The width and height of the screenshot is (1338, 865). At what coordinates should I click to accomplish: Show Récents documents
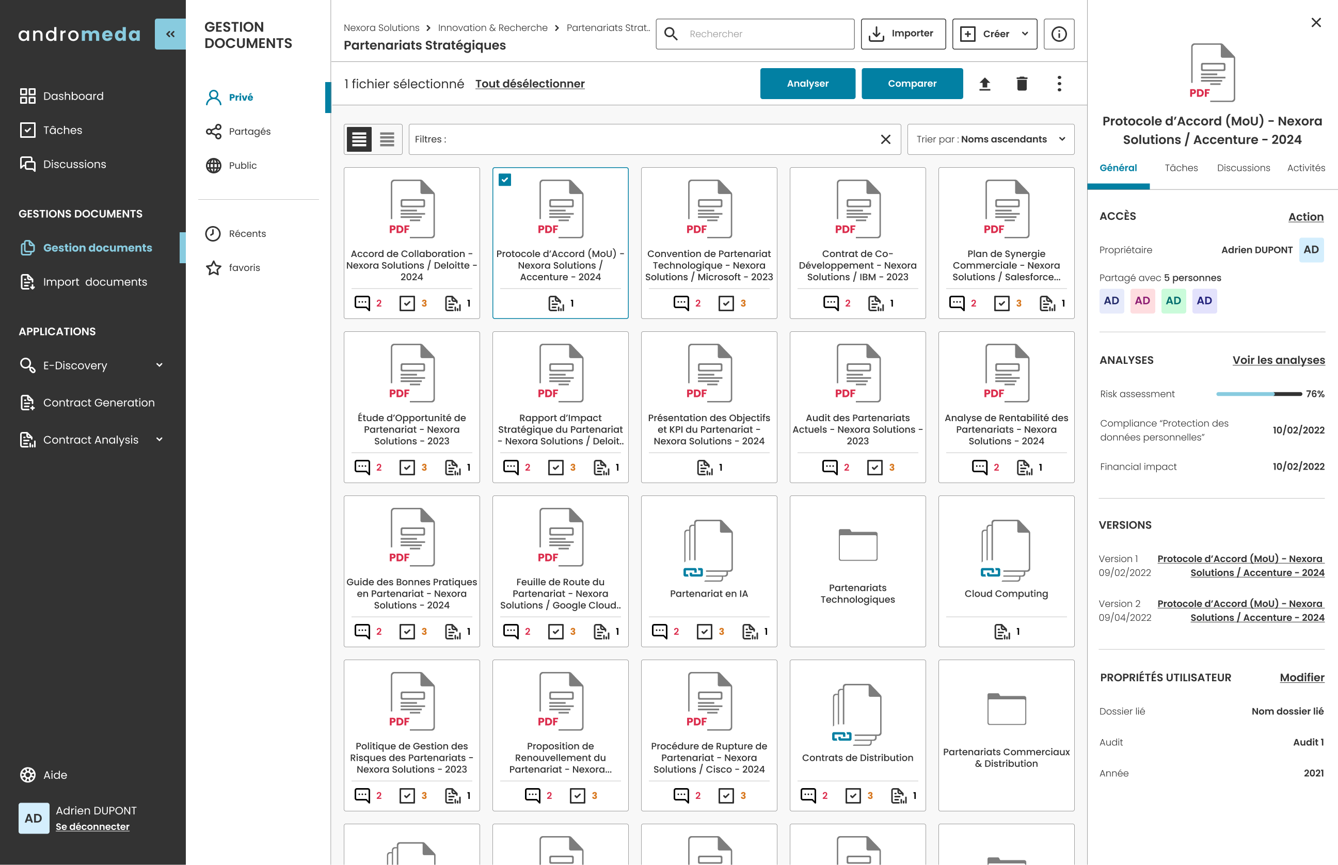pos(236,233)
